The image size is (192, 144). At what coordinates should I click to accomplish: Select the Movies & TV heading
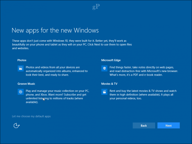[109, 84]
